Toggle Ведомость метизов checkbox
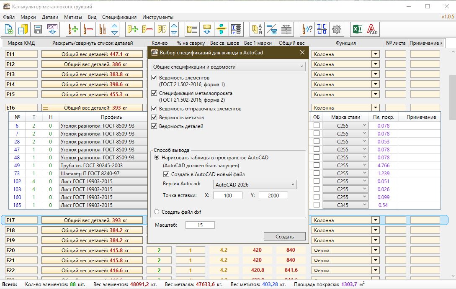Image resolution: width=456 pixels, height=289 pixels. coord(155,118)
